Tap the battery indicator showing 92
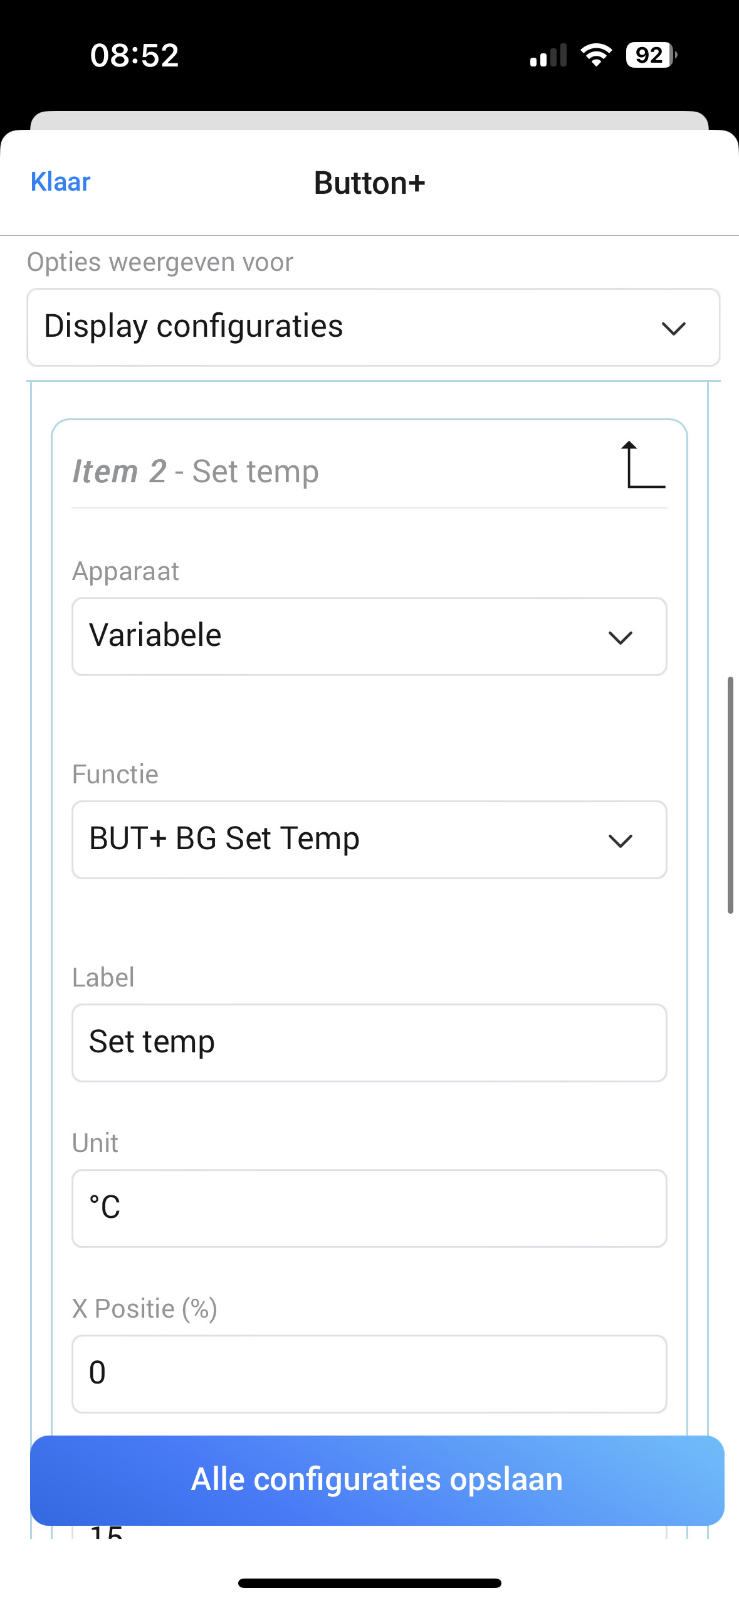The height and width of the screenshot is (1603, 739). 651,55
